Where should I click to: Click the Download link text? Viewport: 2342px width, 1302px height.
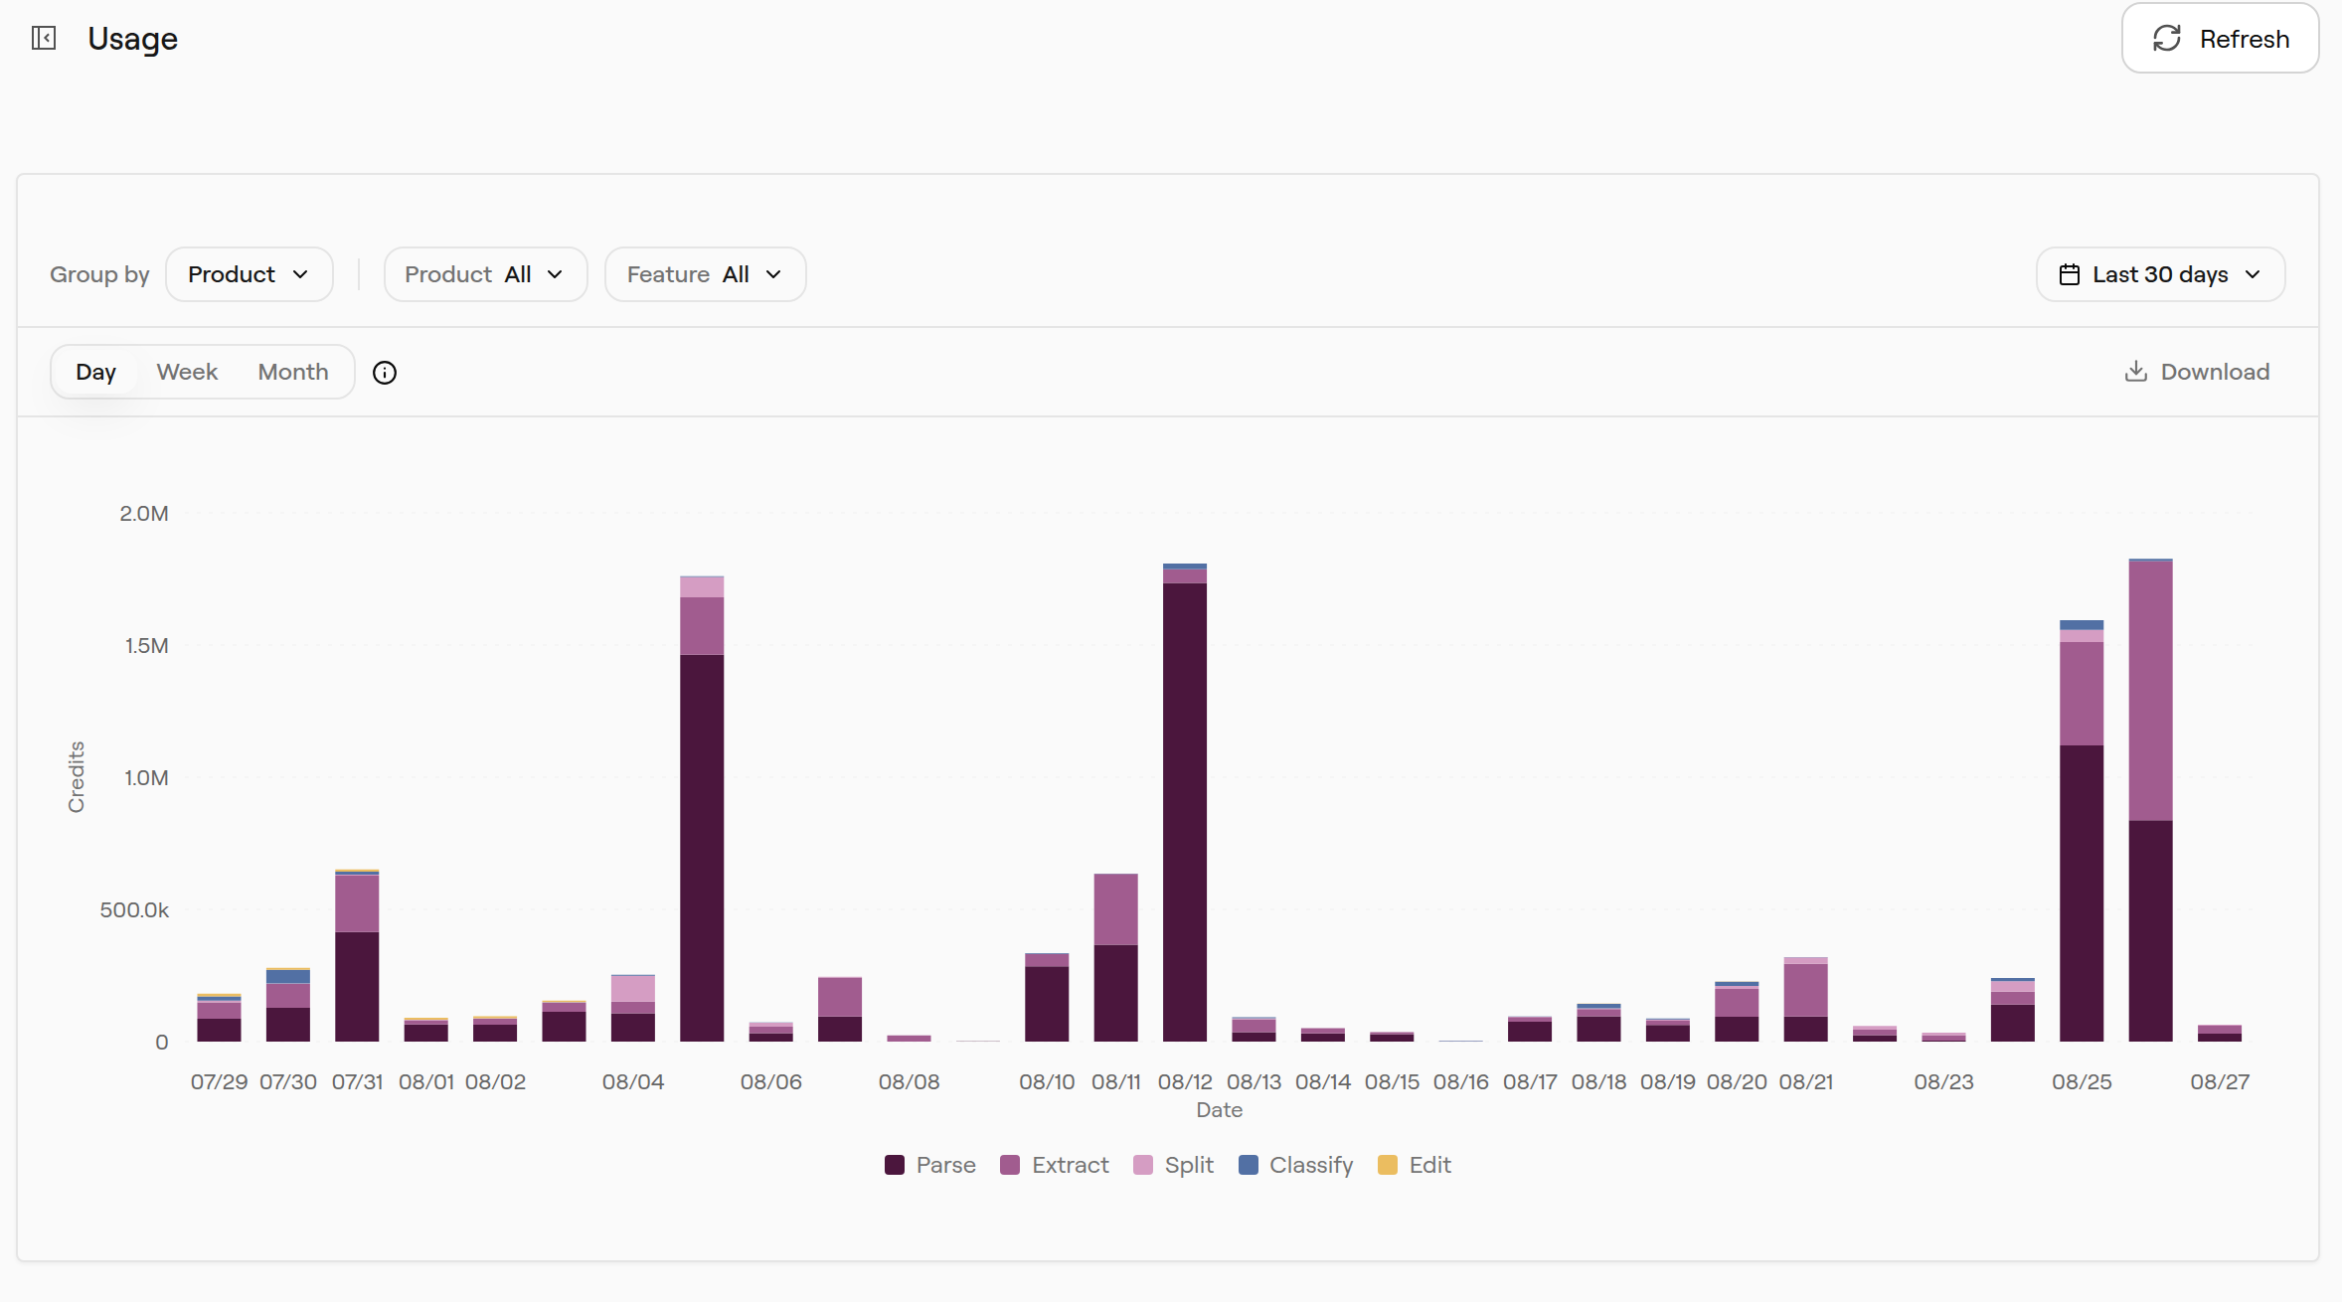coord(2215,372)
